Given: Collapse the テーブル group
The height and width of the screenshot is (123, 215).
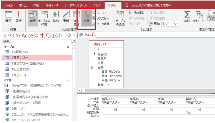Looking at the screenshot, I should 68,47.
